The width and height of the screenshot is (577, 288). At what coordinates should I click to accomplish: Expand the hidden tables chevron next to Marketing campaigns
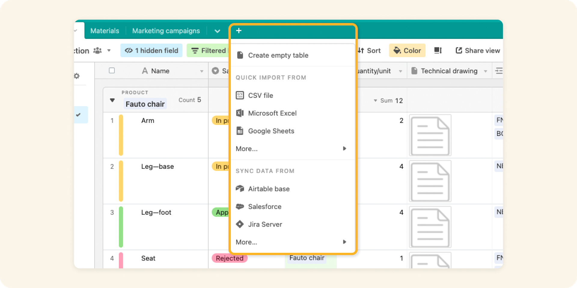[217, 31]
